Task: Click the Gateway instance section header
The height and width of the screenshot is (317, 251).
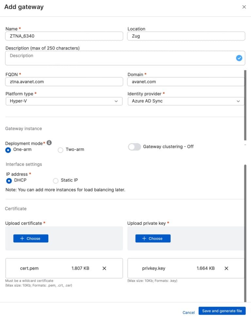Action: 23,128
